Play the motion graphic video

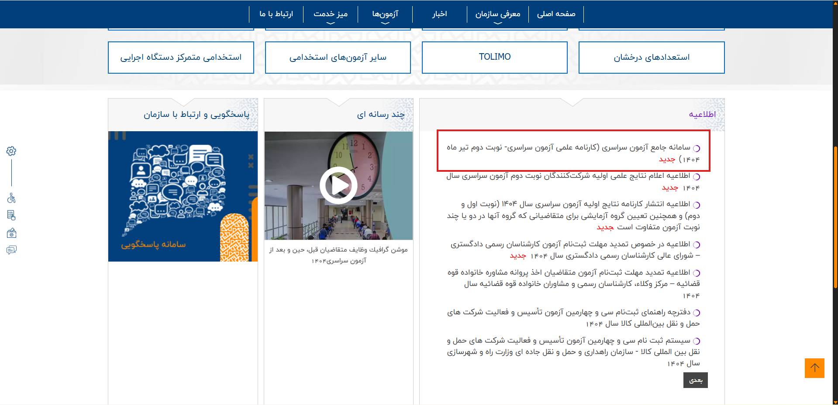tap(338, 185)
